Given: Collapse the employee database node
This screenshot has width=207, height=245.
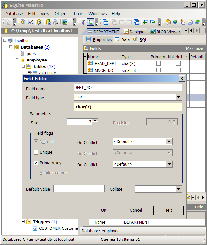Looking at the screenshot, I should point(17,60).
